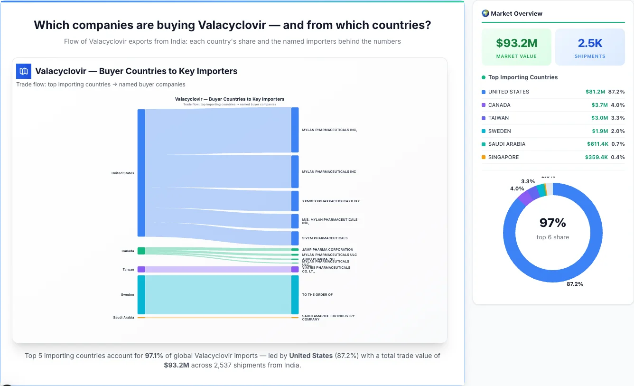This screenshot has width=634, height=386.
Task: Click the purple Canada legend marker
Action: coord(483,105)
